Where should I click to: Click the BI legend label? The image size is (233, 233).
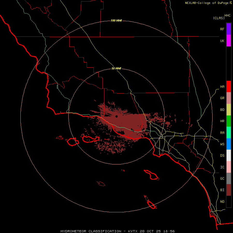pyautogui.click(x=222, y=190)
